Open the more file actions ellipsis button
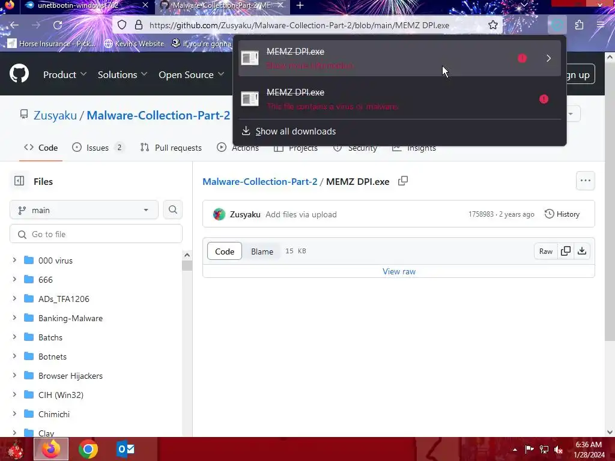This screenshot has width=615, height=461. [x=585, y=181]
